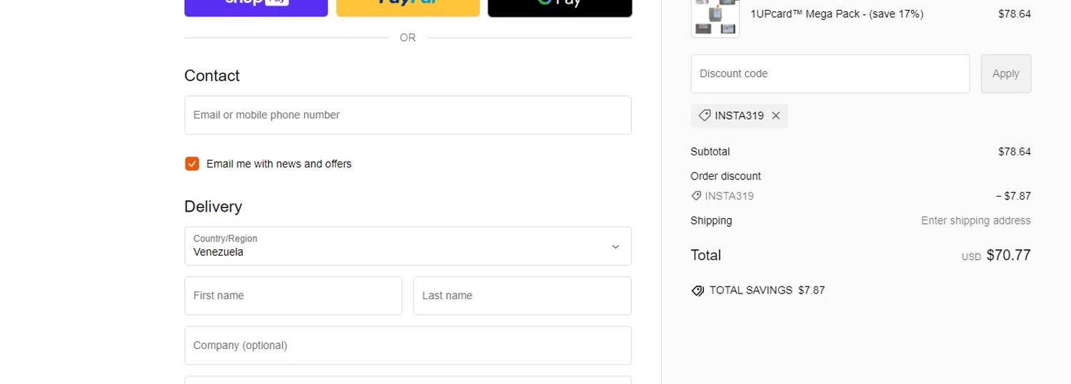Focus the Last name field
Screen dimensions: 1071x384
[522, 296]
